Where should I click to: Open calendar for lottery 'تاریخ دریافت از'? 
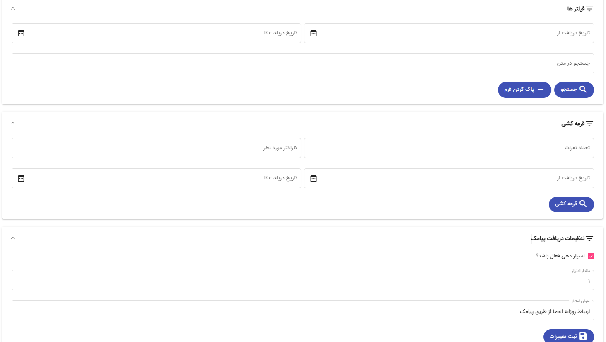coord(314,178)
